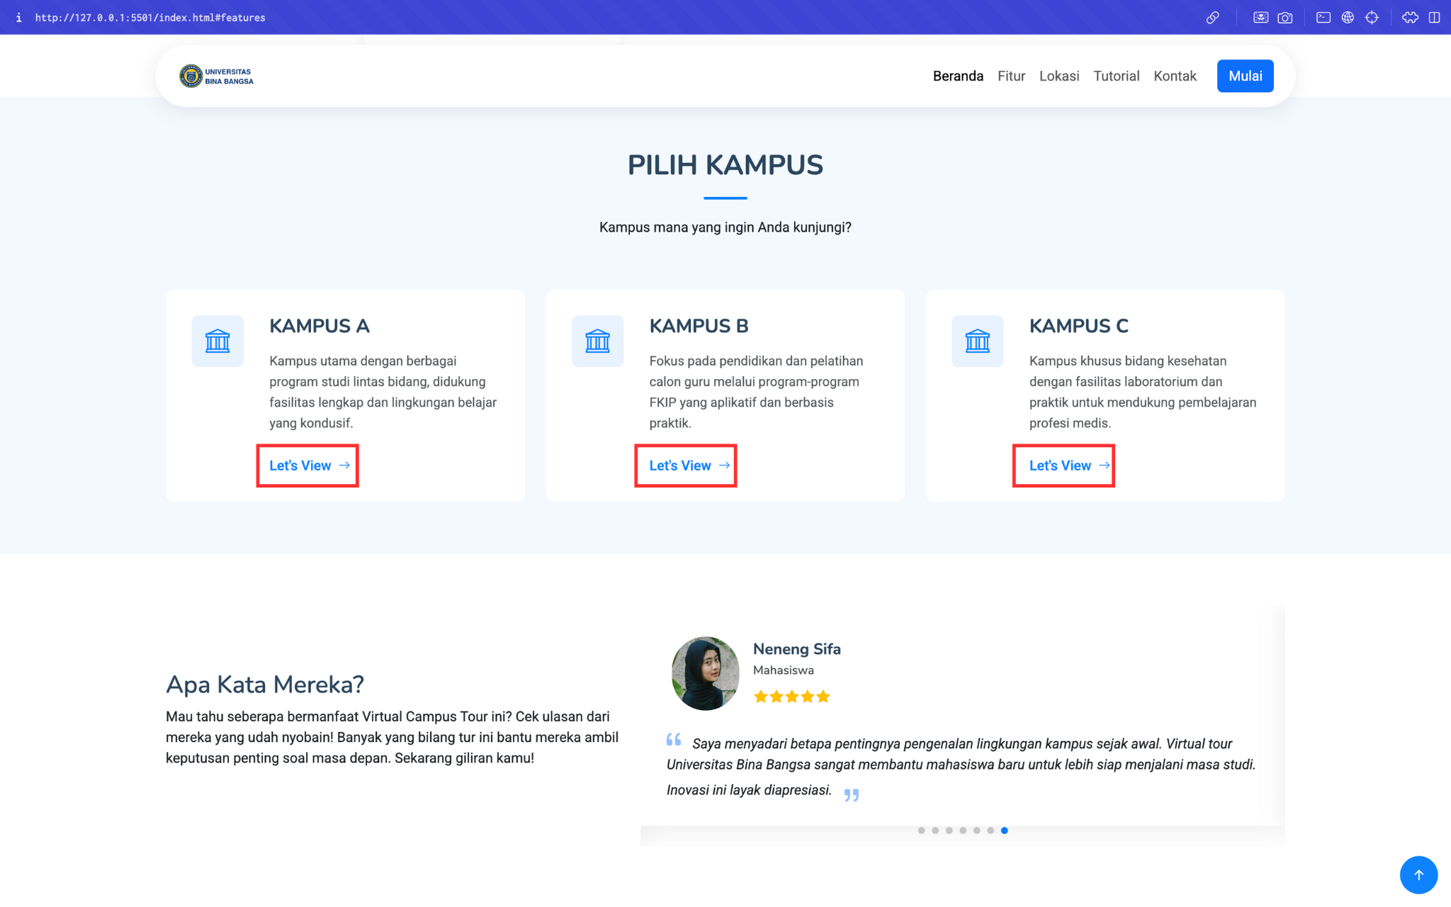Click the scroll-to-top arrow button
The width and height of the screenshot is (1451, 907).
click(1418, 874)
